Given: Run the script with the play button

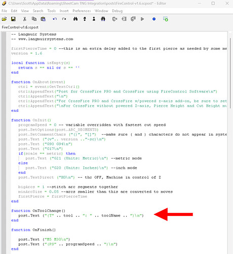Looking at the screenshot, I should (142, 19).
